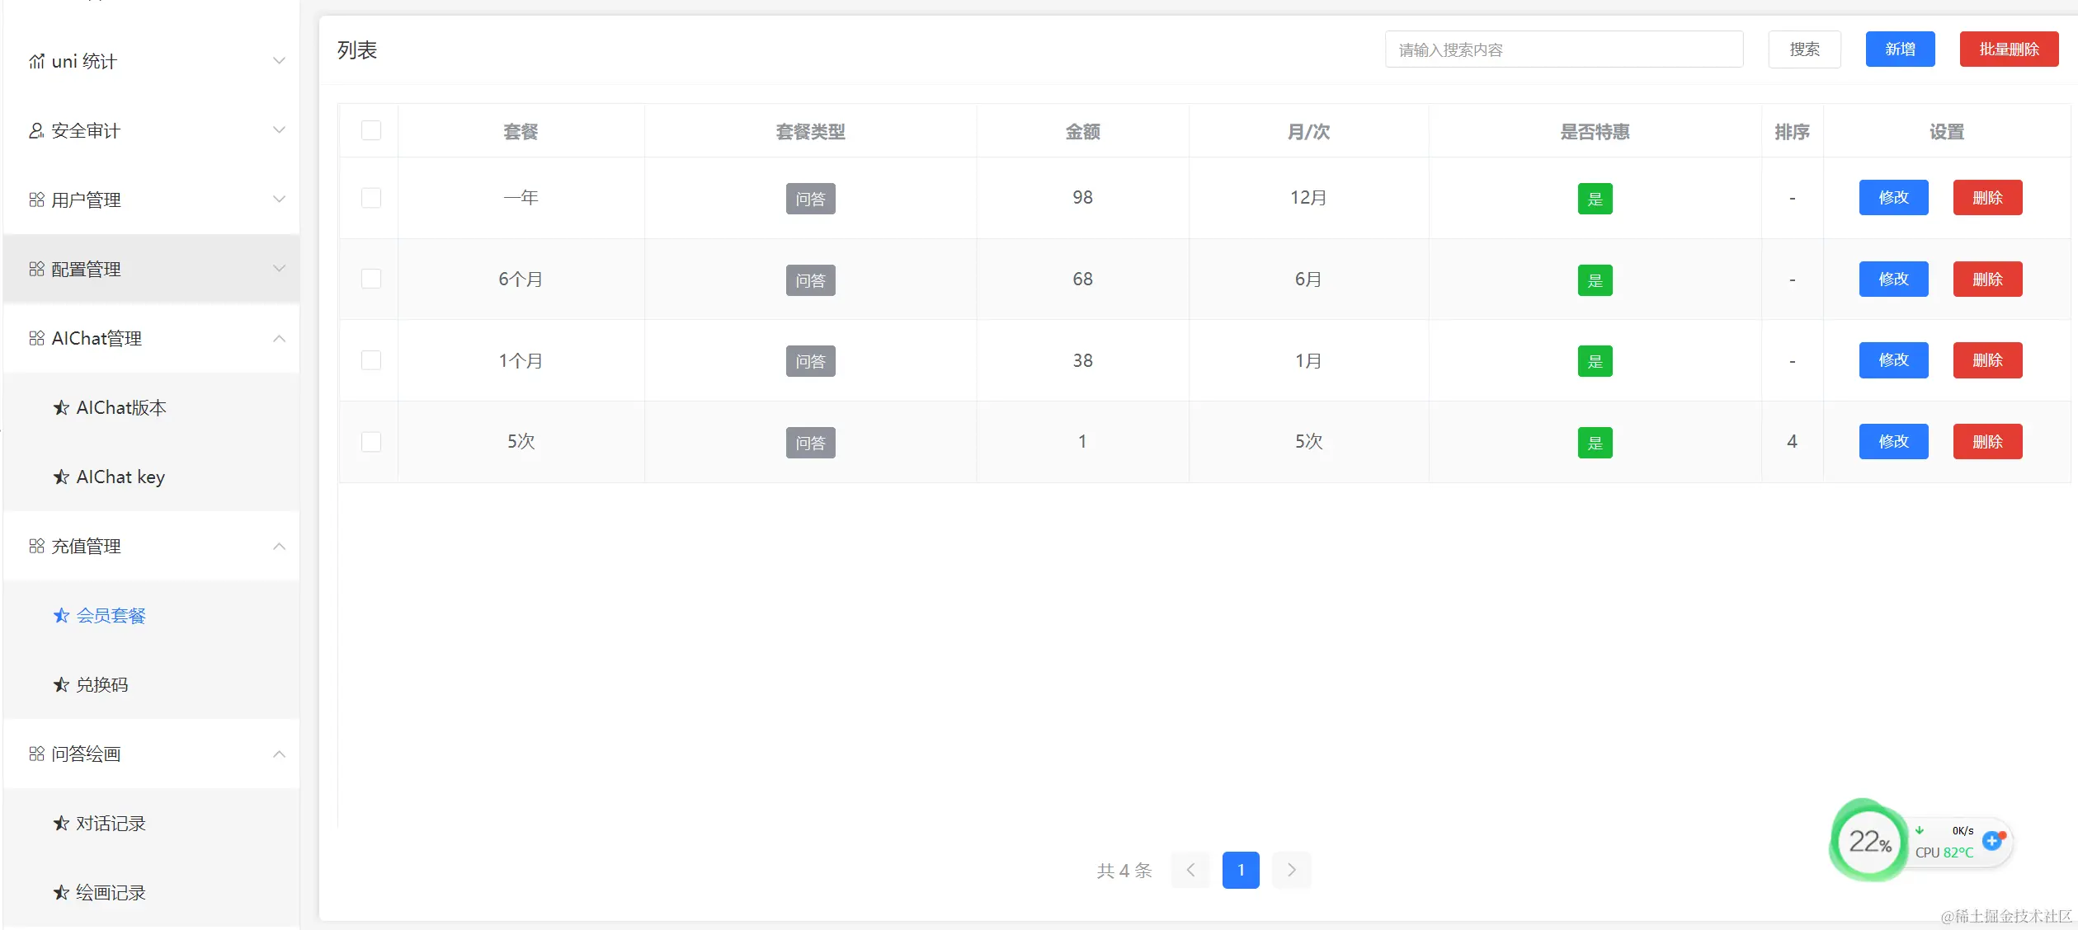
Task: Click the blue plus icon in CPU widget
Action: (x=1992, y=841)
